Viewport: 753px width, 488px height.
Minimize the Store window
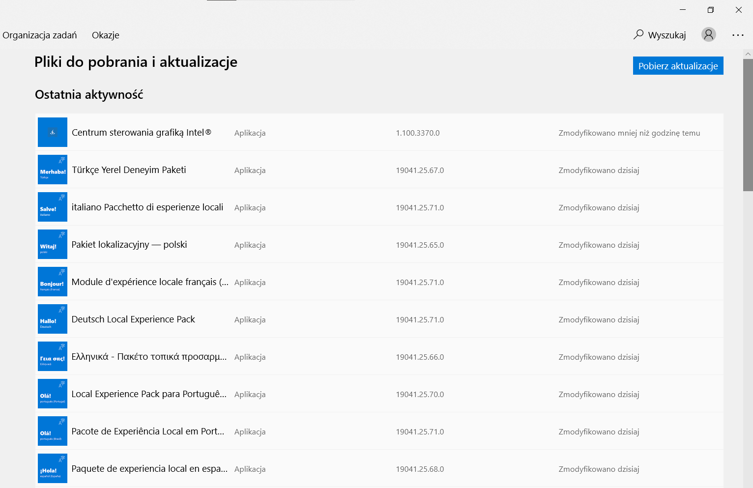(683, 10)
